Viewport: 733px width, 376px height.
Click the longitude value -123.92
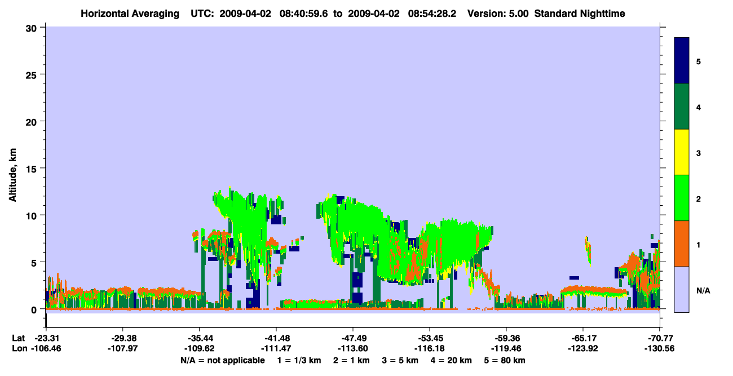pos(582,349)
